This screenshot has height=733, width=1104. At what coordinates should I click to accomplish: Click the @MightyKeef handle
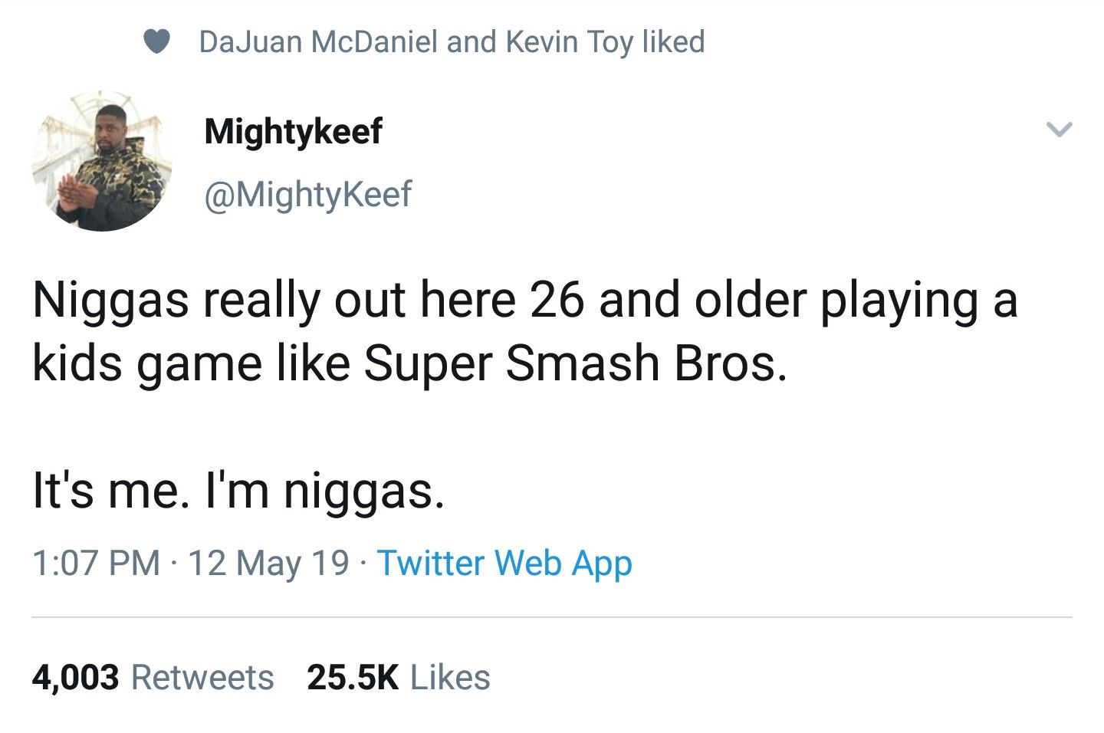307,194
